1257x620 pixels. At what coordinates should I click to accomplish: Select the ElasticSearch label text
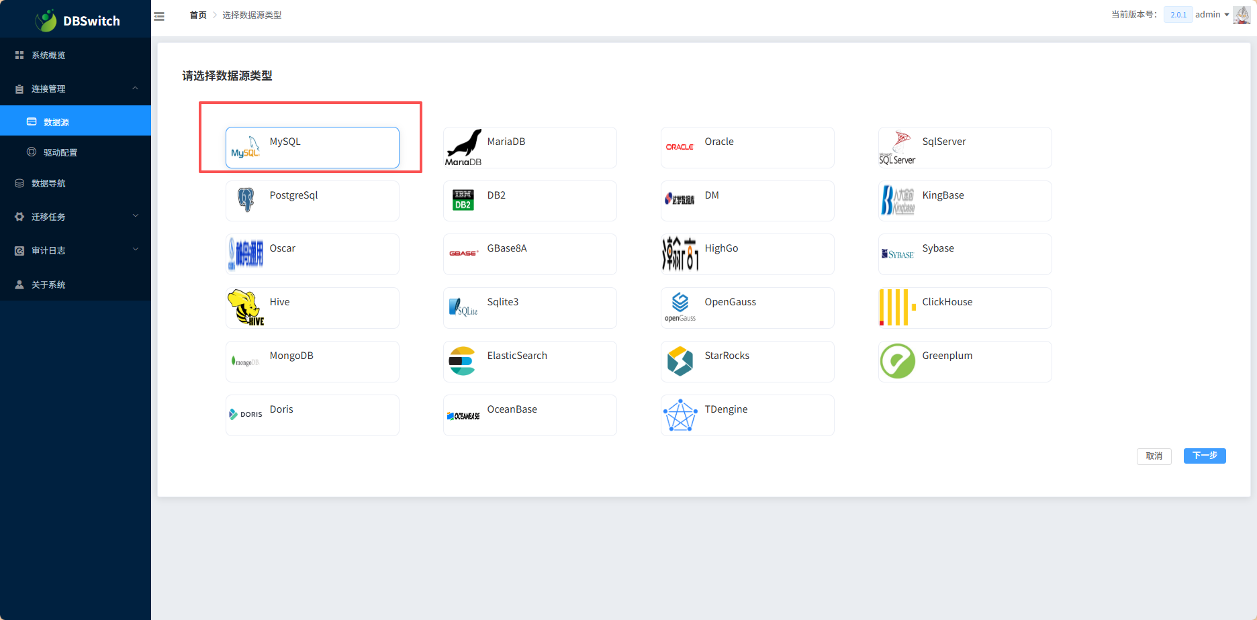tap(517, 356)
